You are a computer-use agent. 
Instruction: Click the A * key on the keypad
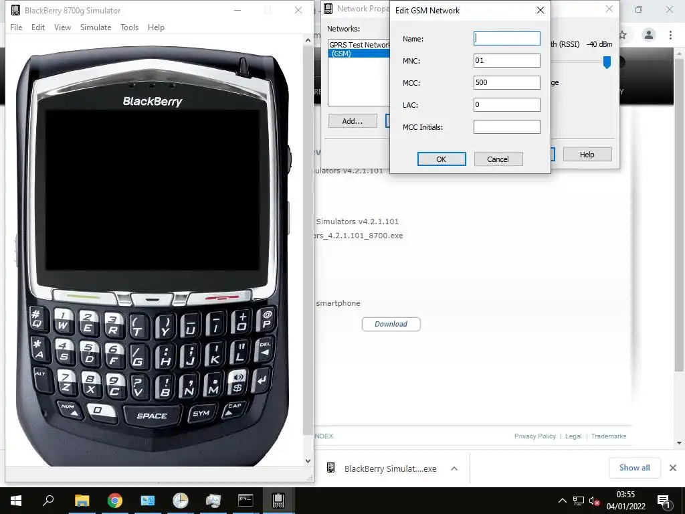coord(39,348)
